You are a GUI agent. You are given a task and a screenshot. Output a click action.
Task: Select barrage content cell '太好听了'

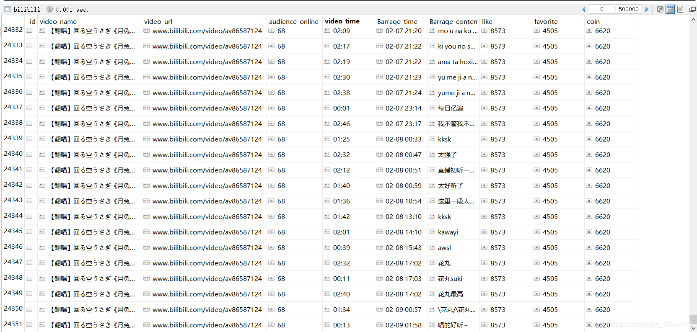[451, 186]
